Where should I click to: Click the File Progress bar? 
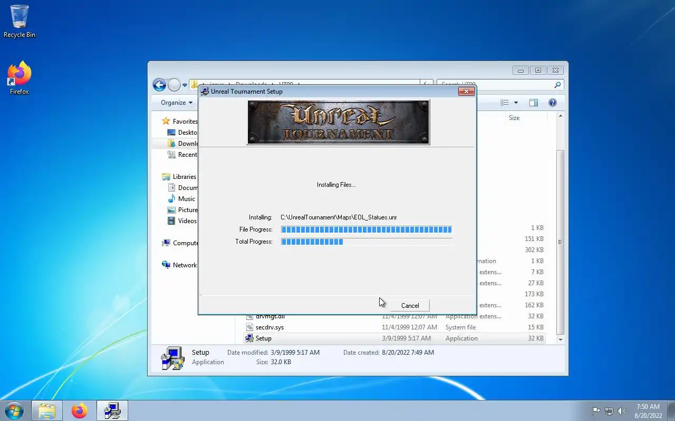click(x=367, y=229)
